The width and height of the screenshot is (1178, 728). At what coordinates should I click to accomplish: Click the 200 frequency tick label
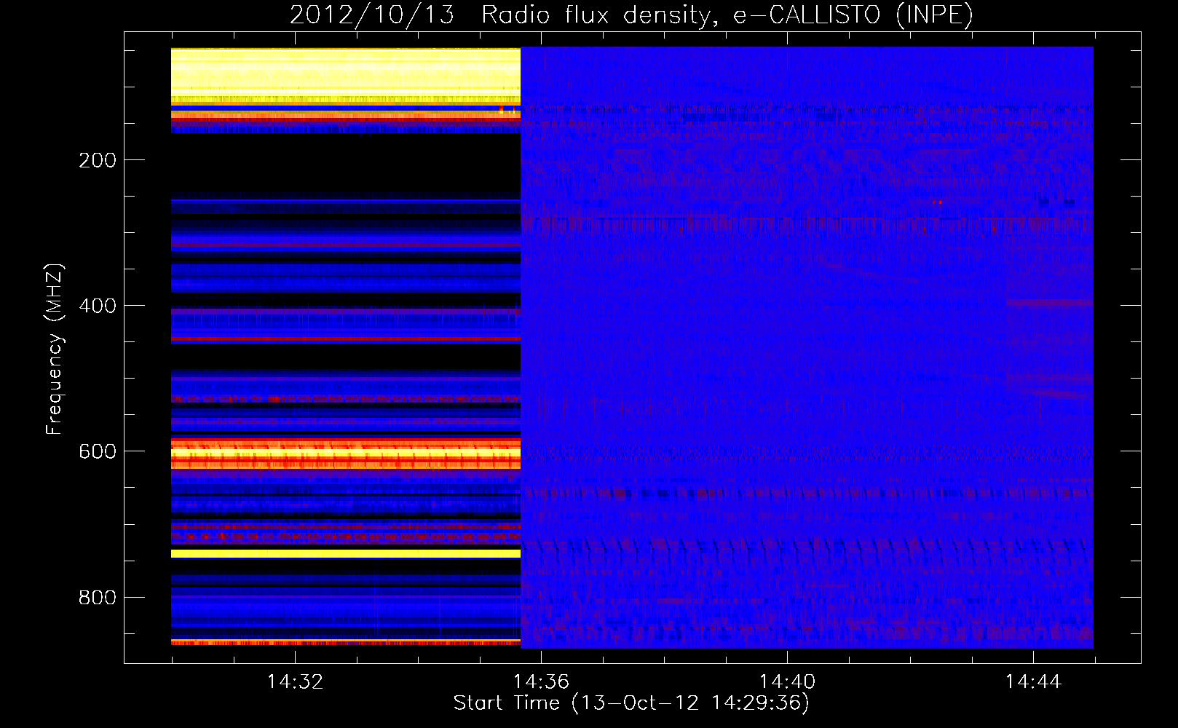[x=98, y=160]
